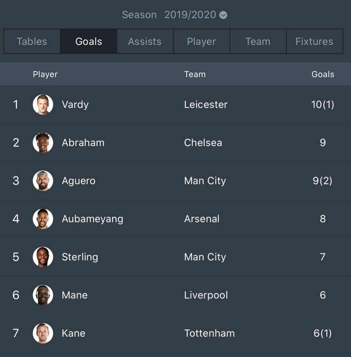The height and width of the screenshot is (357, 351).
Task: Tap Aubameyang's avatar image
Action: (x=43, y=219)
